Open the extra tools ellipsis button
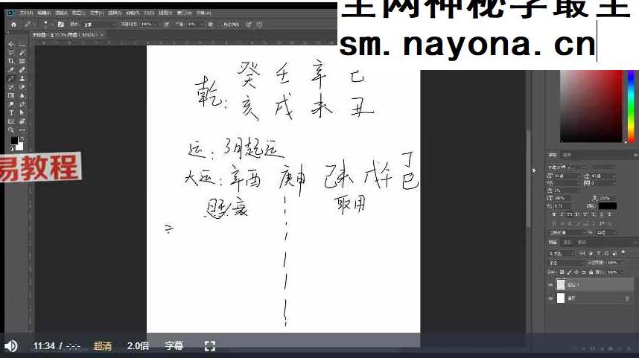The height and width of the screenshot is (358, 639). (22, 130)
